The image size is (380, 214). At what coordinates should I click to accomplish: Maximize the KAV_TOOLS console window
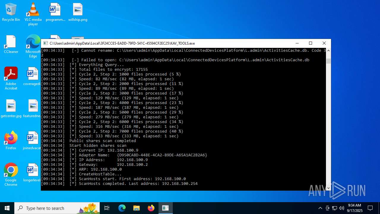[x=311, y=43]
